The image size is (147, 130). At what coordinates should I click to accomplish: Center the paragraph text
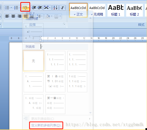tap(13, 16)
